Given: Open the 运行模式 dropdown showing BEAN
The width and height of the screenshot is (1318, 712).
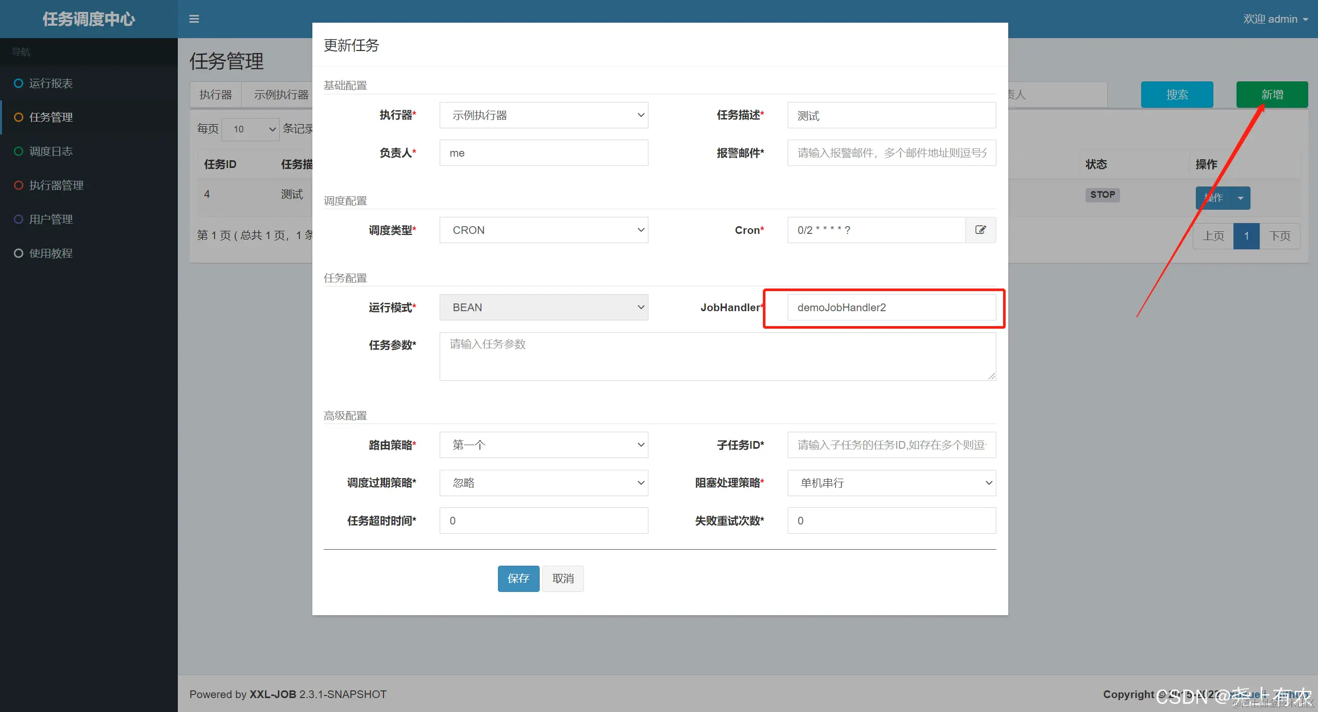Looking at the screenshot, I should pyautogui.click(x=543, y=307).
